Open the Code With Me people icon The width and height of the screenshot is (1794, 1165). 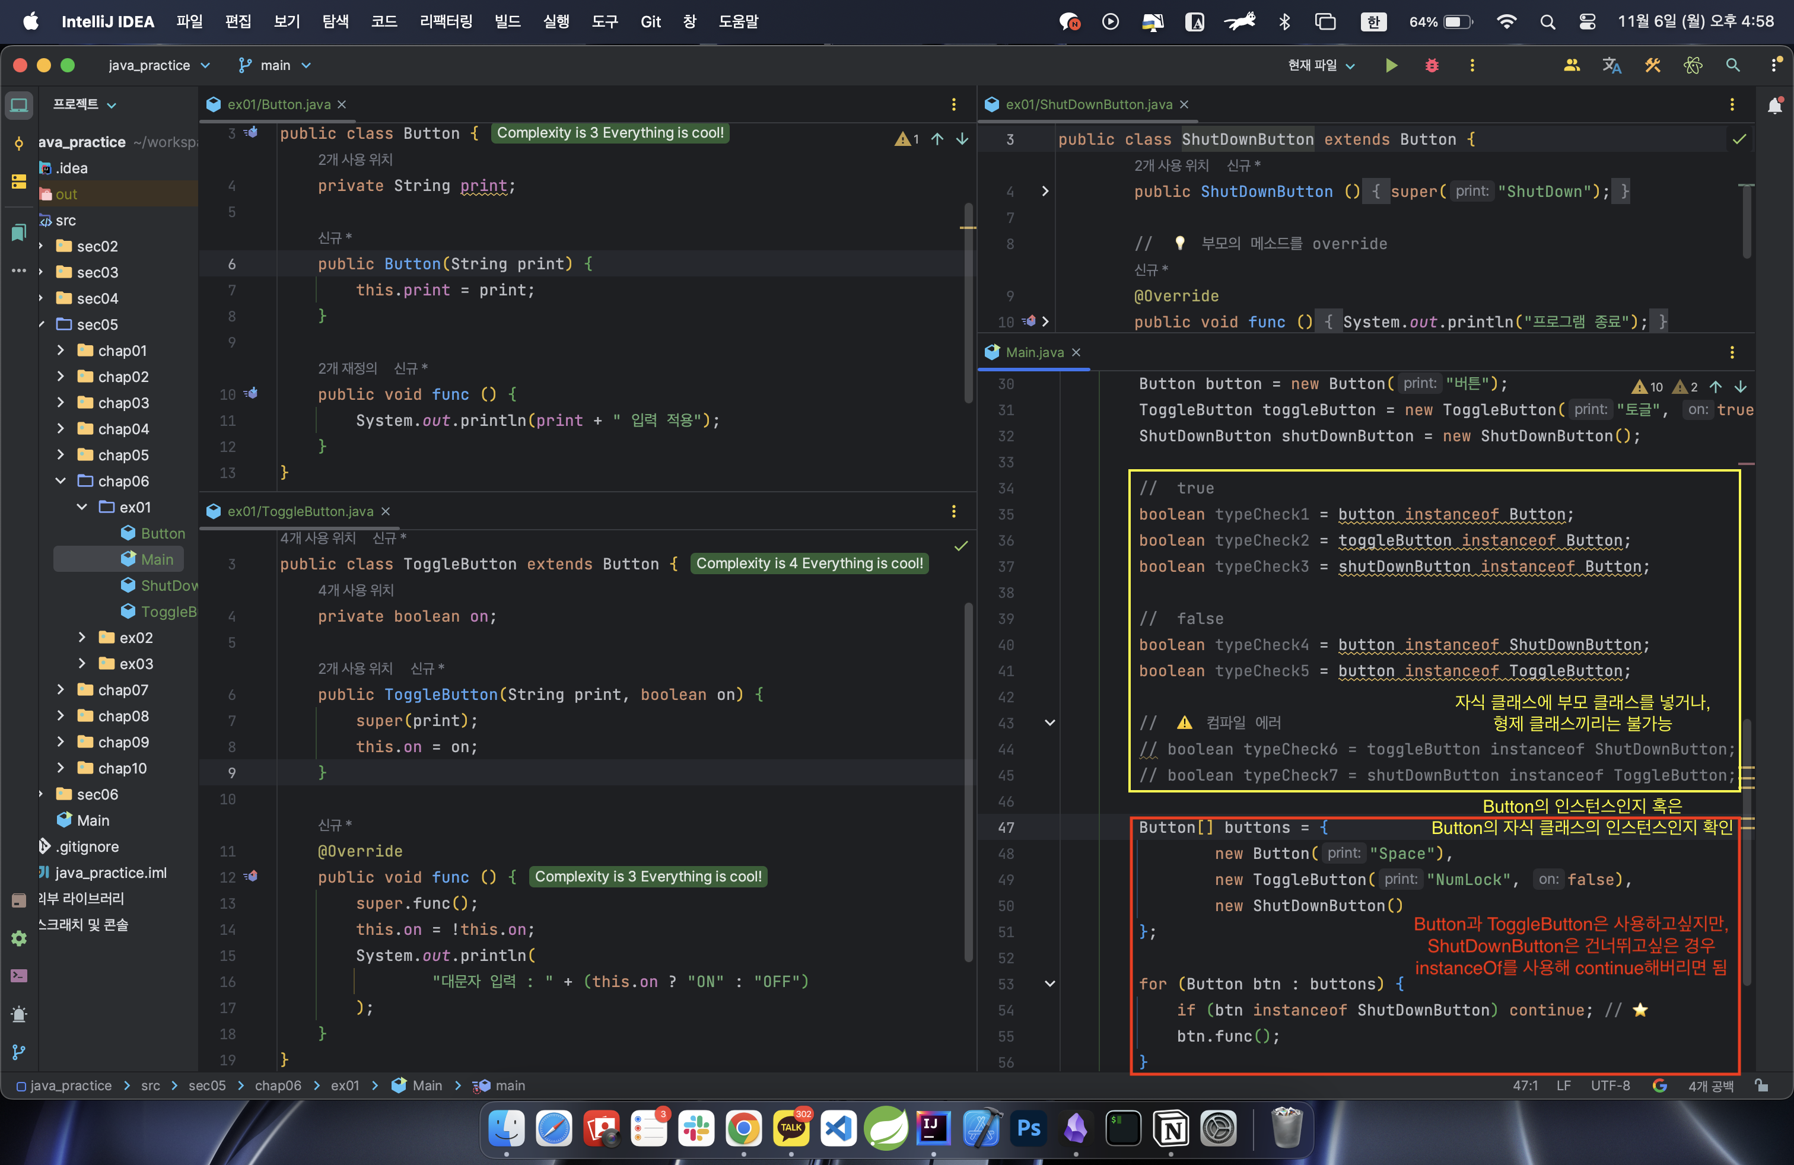point(1572,66)
